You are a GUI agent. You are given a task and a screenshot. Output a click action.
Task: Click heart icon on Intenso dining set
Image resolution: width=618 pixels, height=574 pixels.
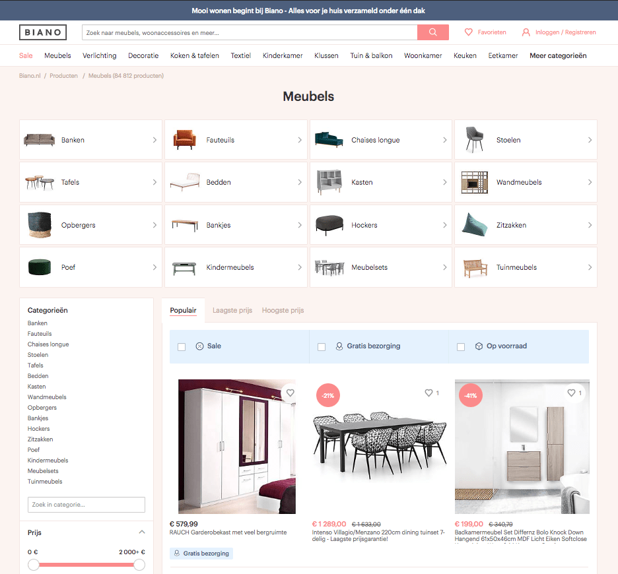(x=429, y=393)
